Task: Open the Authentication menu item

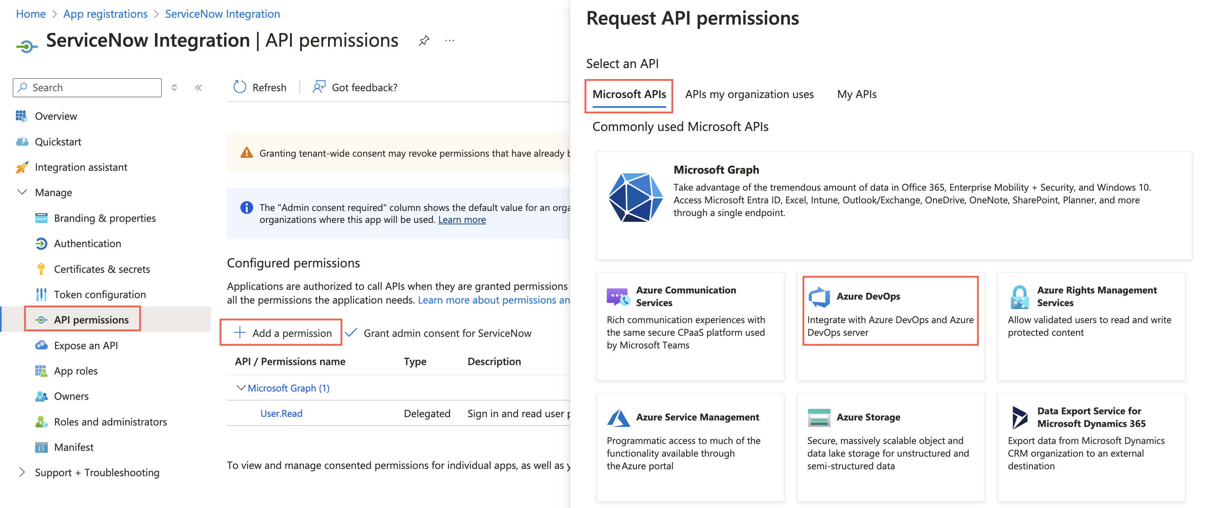Action: (x=87, y=244)
